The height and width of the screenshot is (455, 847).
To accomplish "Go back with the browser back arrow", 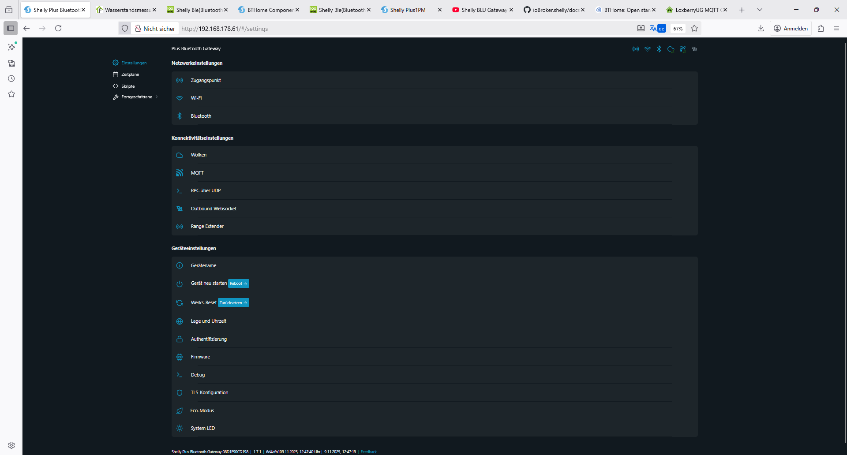I will [x=26, y=28].
